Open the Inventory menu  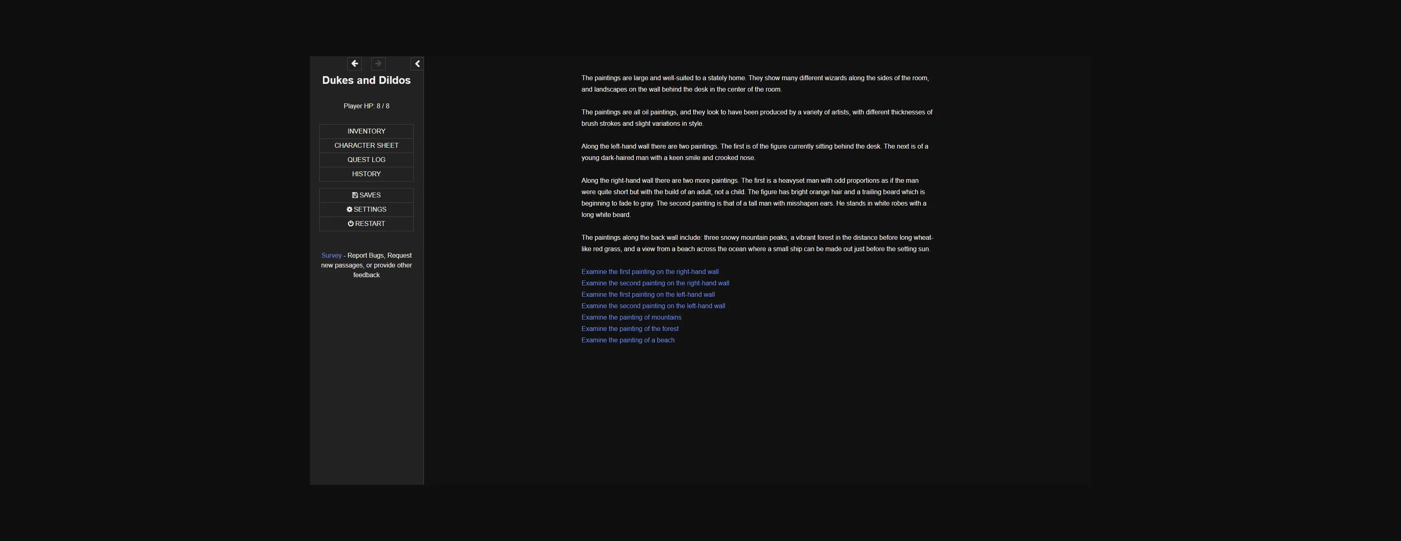click(366, 131)
